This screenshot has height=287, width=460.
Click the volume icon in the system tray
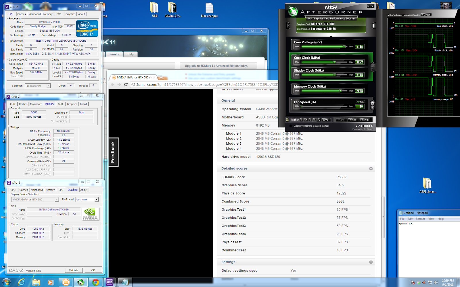coord(436,282)
